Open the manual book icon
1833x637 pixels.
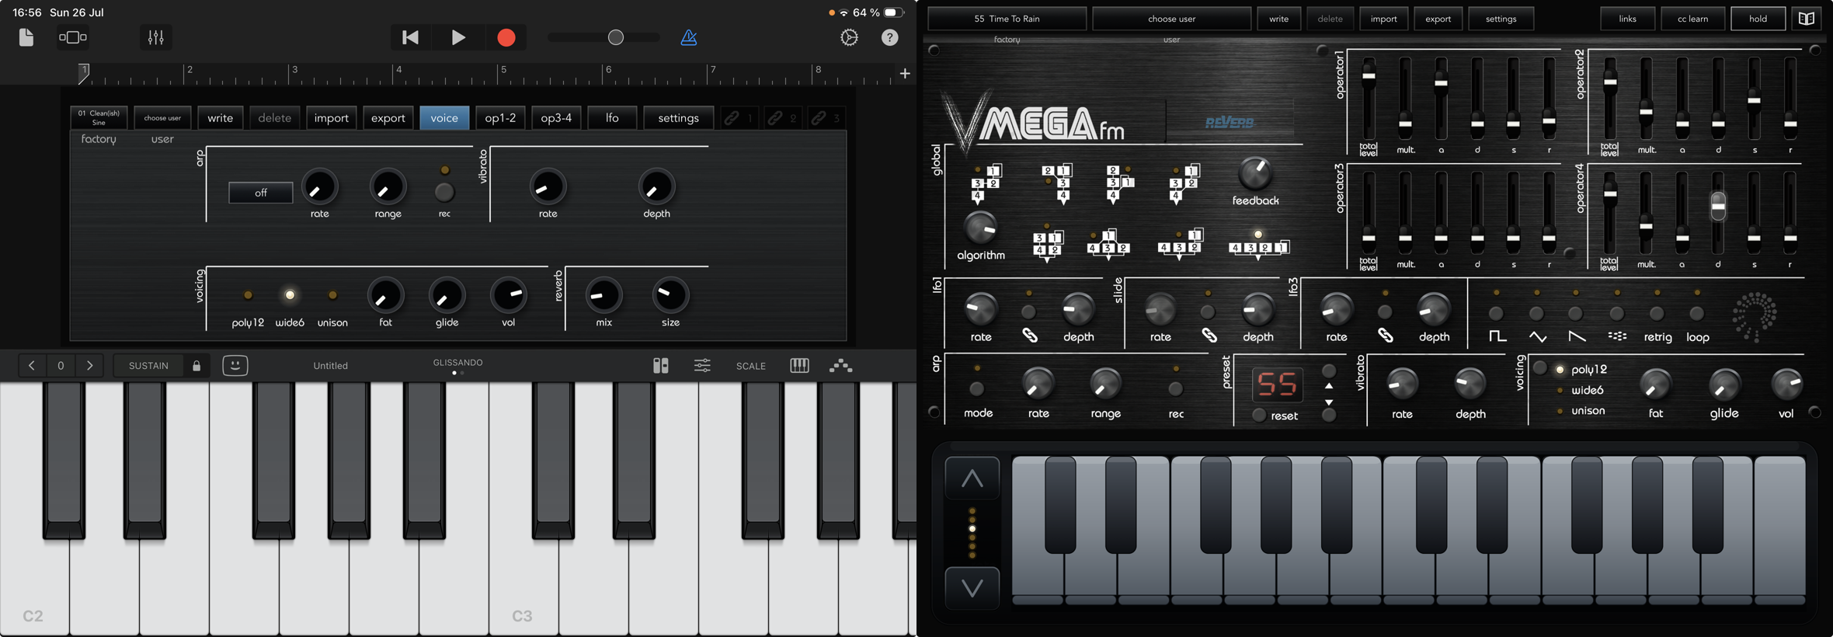click(x=1807, y=19)
